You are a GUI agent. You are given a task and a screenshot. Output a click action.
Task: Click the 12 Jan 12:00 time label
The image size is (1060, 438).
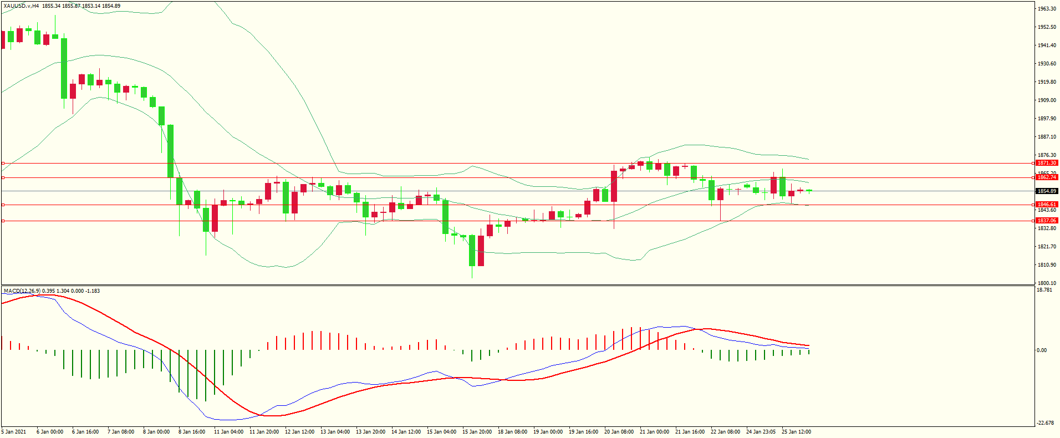[x=300, y=432]
